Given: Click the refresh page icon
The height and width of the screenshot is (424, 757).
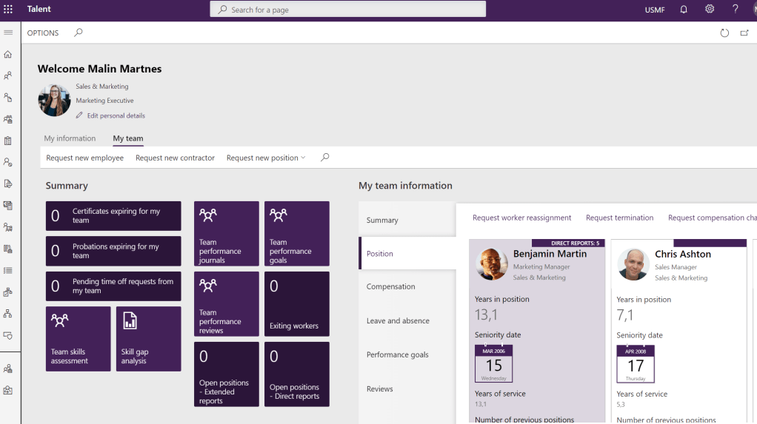Looking at the screenshot, I should [x=724, y=33].
